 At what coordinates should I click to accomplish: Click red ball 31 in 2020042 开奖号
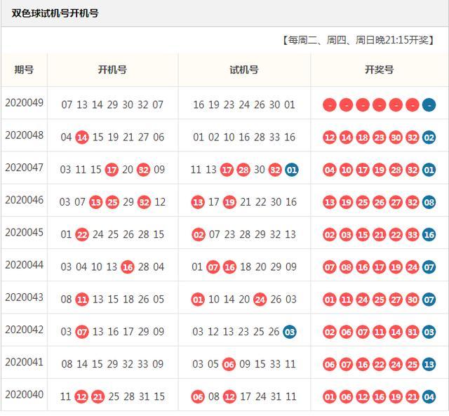click(413, 332)
